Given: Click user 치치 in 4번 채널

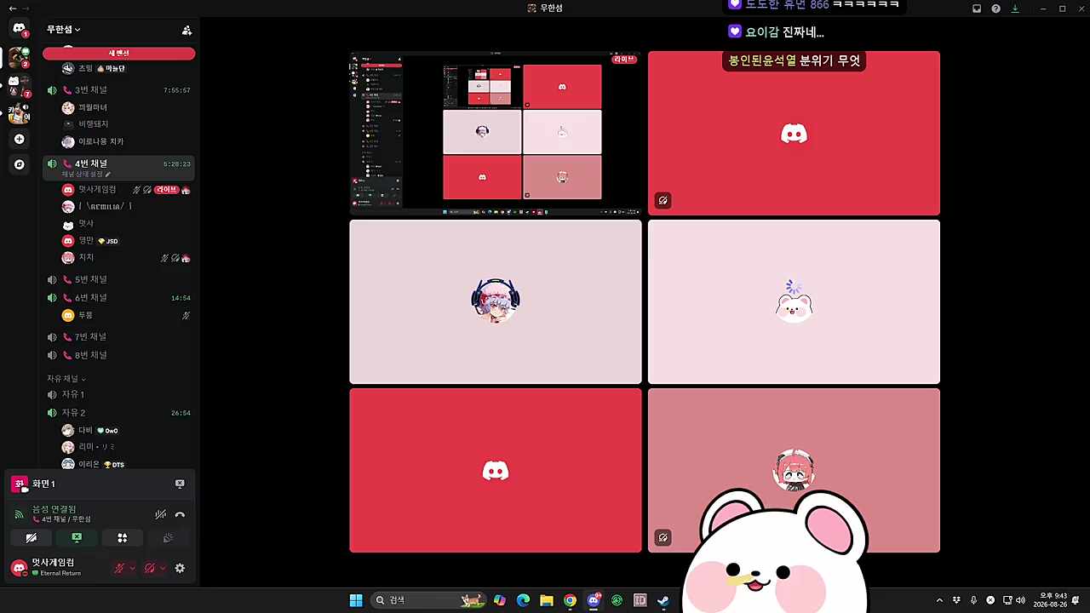Looking at the screenshot, I should coord(127,258).
